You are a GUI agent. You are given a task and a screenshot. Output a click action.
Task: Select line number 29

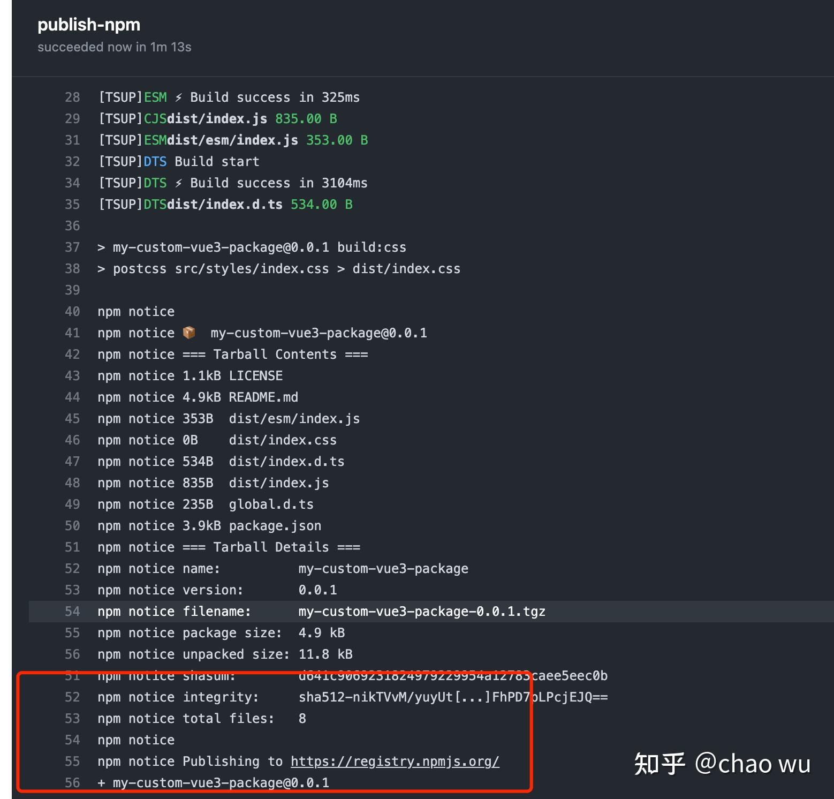coord(72,119)
